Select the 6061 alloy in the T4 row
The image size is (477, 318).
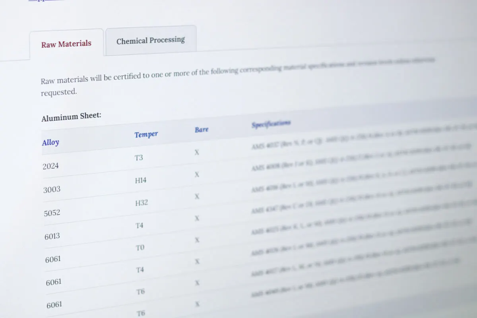[54, 283]
